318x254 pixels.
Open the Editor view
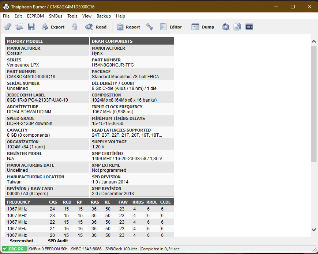[171, 27]
